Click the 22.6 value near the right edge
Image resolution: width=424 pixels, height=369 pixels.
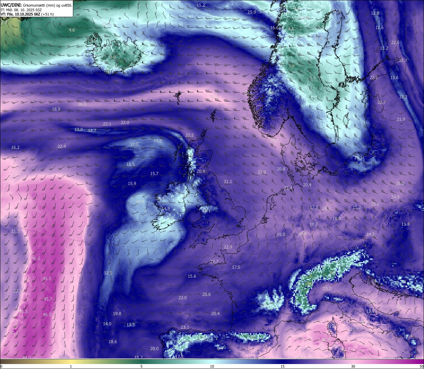tap(395, 42)
